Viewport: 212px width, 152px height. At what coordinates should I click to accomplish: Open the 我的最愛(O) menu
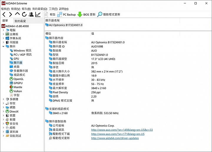[40, 9]
